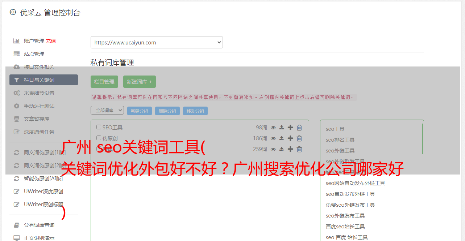Select keyword seo工具 in right list
Screen dimensions: 465x241
[335, 129]
